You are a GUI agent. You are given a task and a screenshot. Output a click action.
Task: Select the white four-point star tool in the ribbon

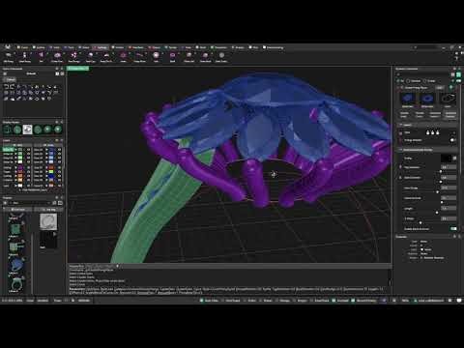(73, 55)
